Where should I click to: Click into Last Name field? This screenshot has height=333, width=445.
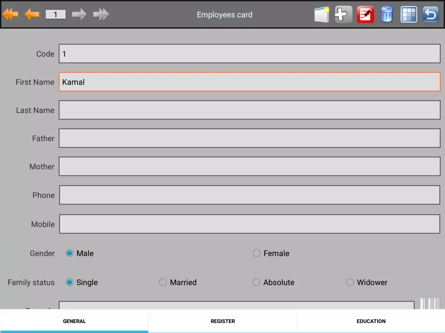pos(250,110)
